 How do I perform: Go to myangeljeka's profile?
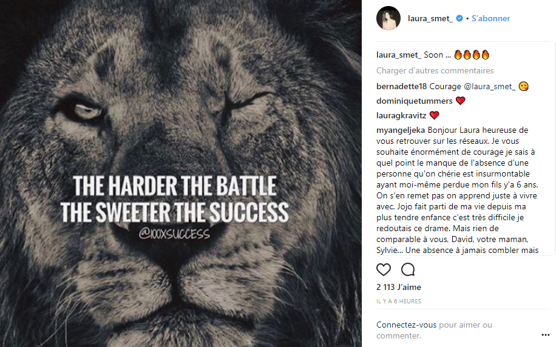pos(401,130)
